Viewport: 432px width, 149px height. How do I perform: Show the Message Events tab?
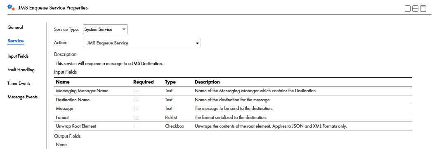(23, 97)
